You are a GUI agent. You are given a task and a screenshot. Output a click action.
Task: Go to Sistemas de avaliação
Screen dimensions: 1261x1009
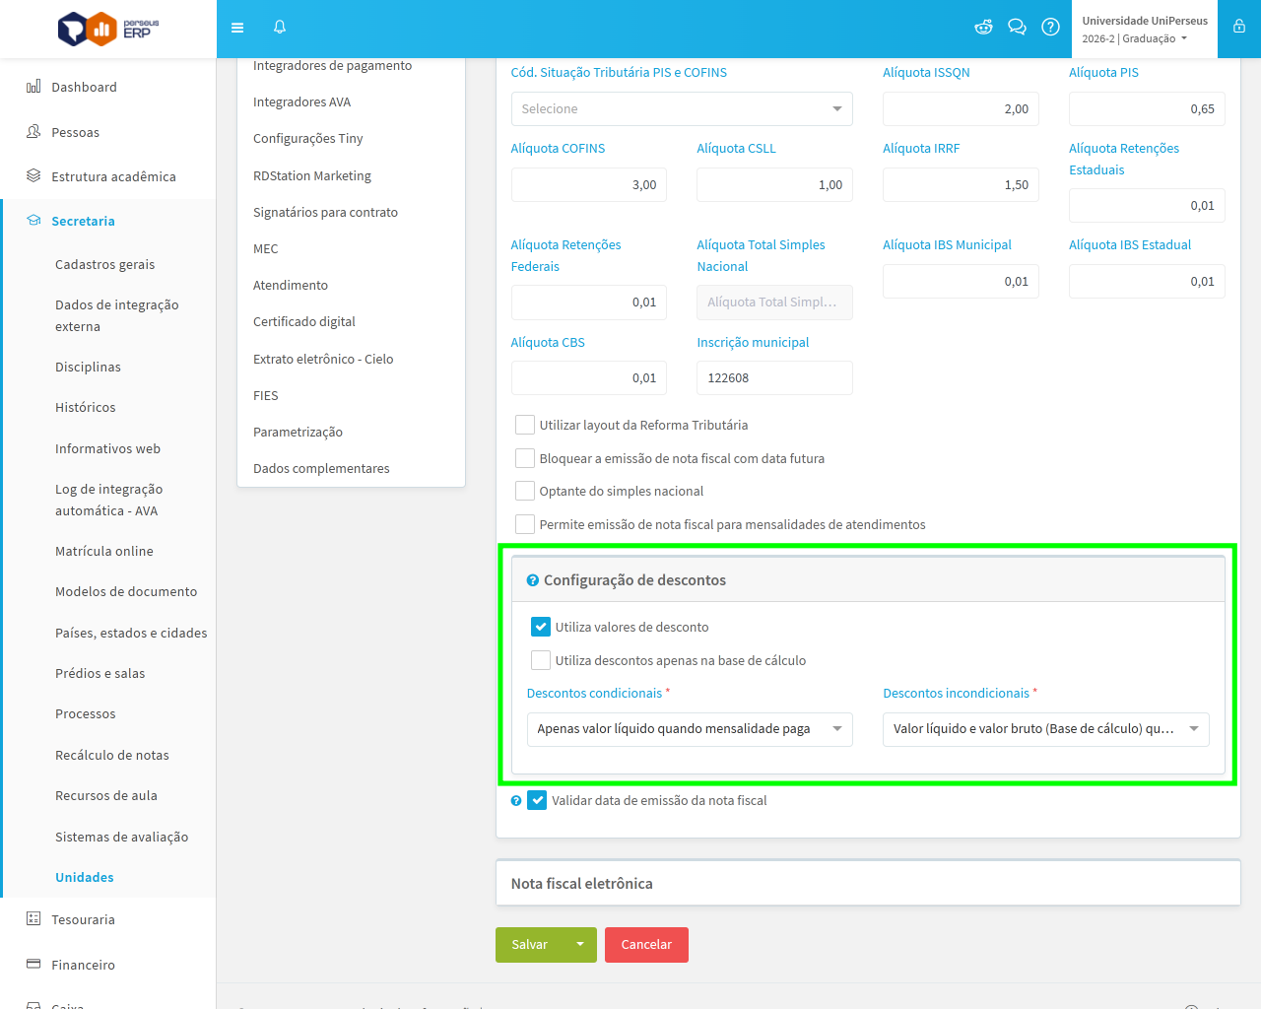click(x=122, y=837)
